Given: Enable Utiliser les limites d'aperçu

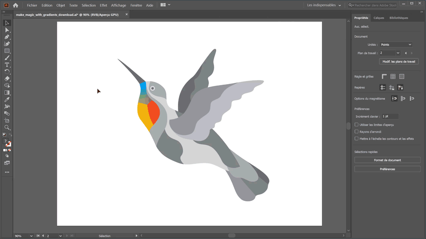Looking at the screenshot, I should 356,125.
